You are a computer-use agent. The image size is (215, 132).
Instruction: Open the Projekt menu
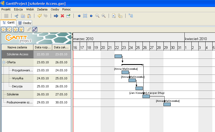(x=6, y=9)
